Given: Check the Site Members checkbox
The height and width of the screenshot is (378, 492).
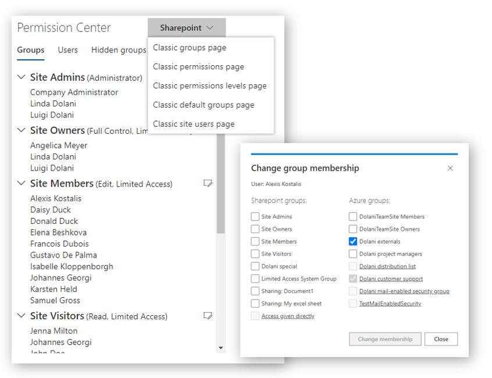Looking at the screenshot, I should click(x=255, y=241).
